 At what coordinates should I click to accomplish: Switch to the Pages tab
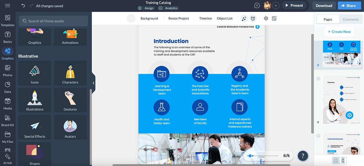tap(328, 19)
